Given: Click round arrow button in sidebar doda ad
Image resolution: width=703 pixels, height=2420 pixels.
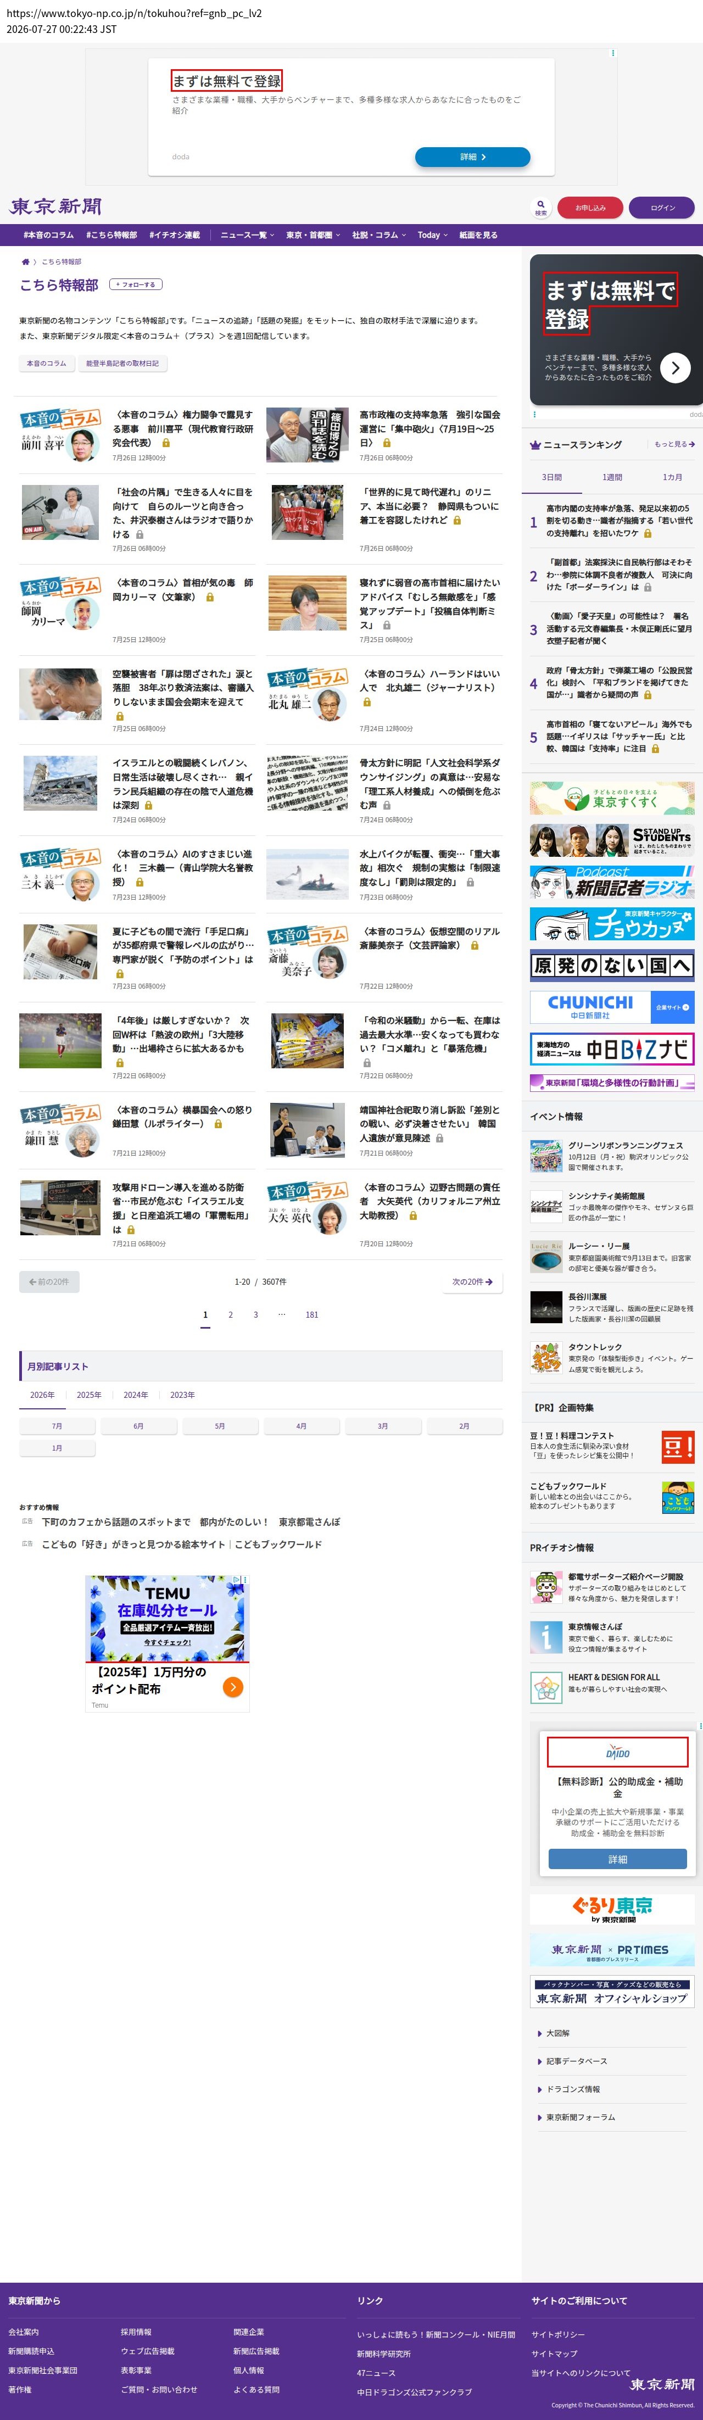Looking at the screenshot, I should 675,368.
